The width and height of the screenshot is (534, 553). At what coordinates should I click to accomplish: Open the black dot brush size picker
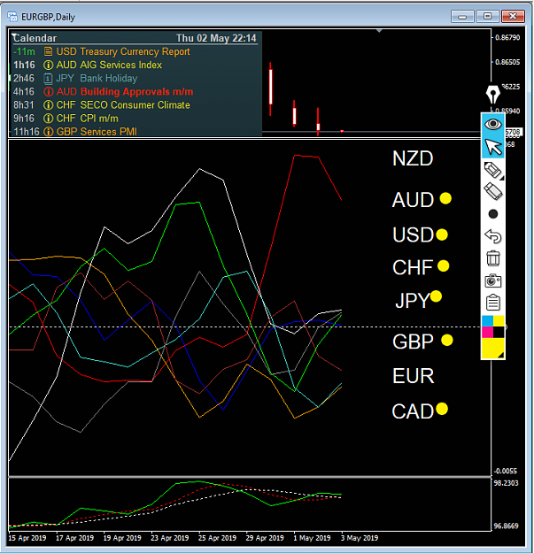tap(493, 214)
